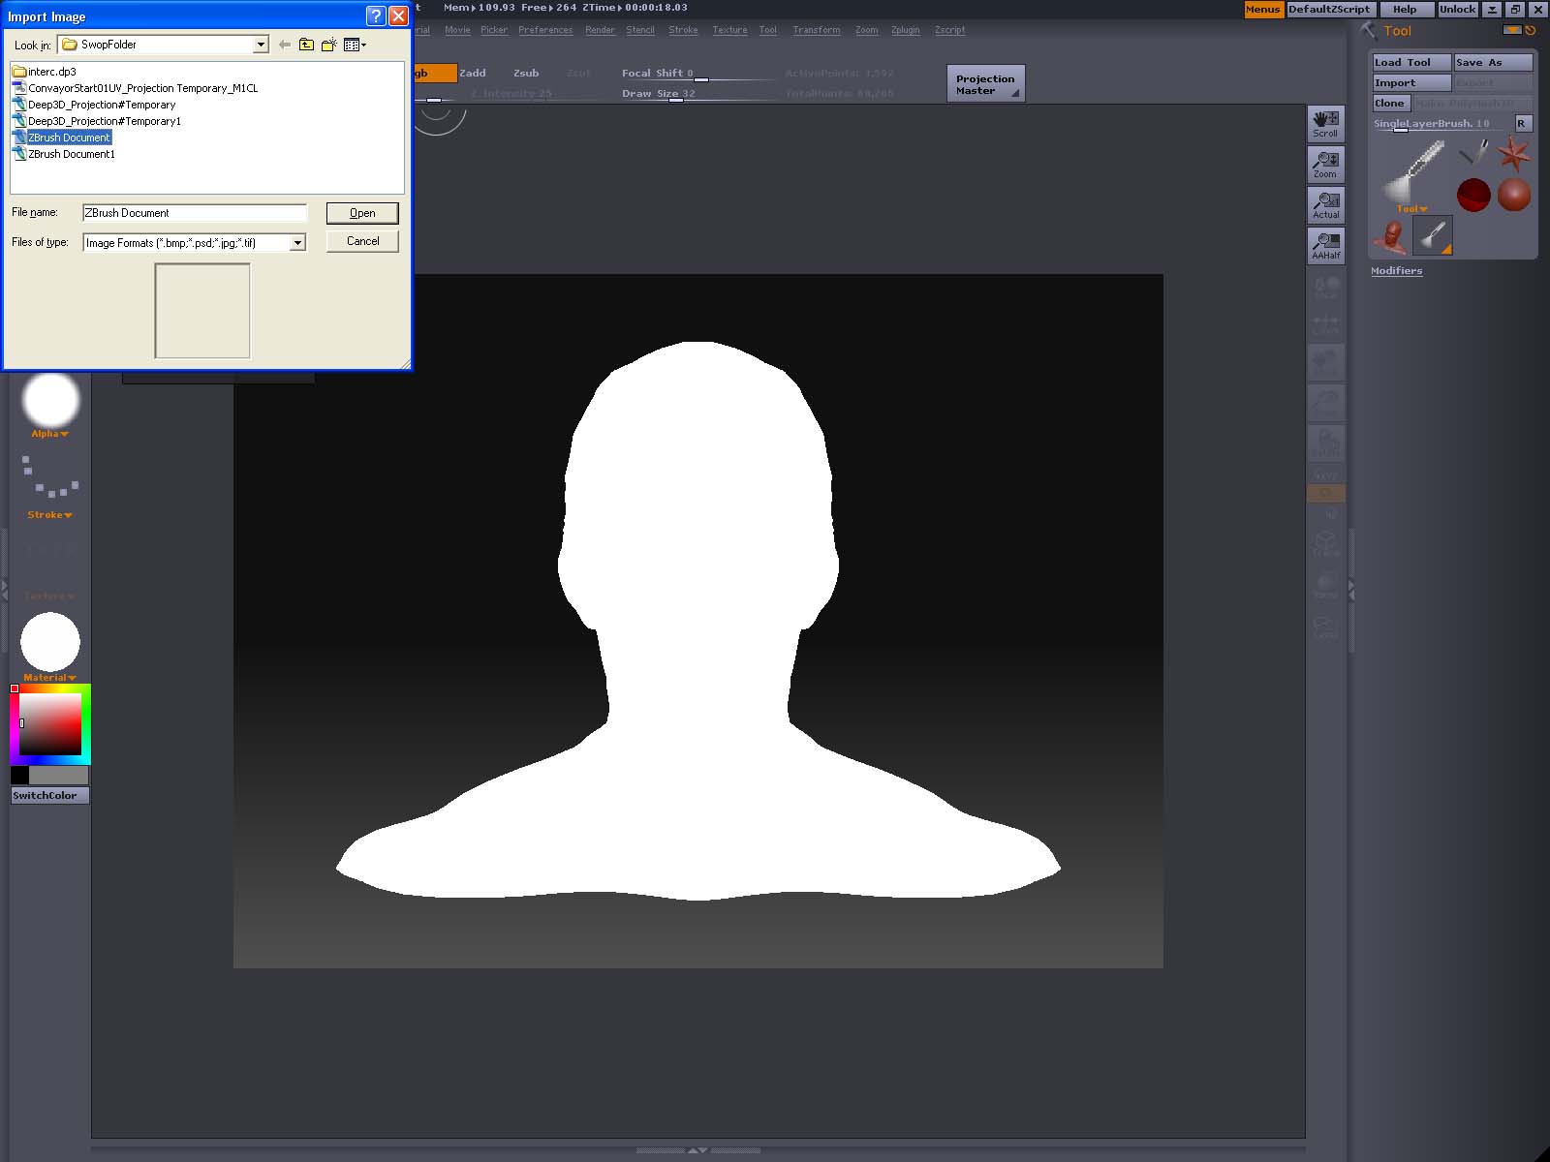Pick the head bust model tool

(x=1391, y=236)
